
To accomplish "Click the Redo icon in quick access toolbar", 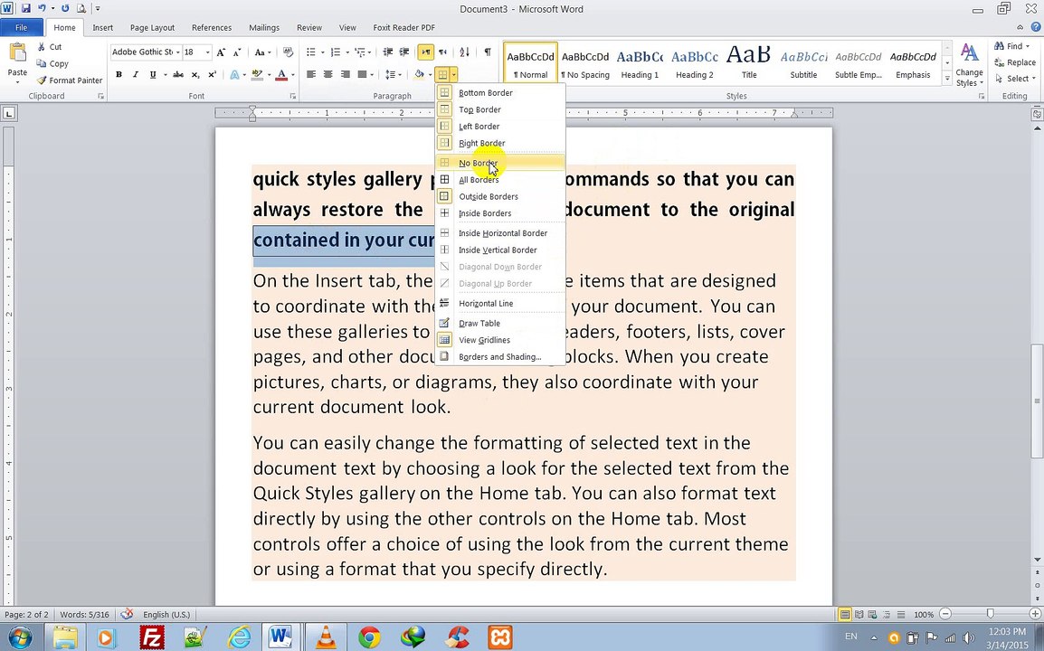I will pos(65,9).
